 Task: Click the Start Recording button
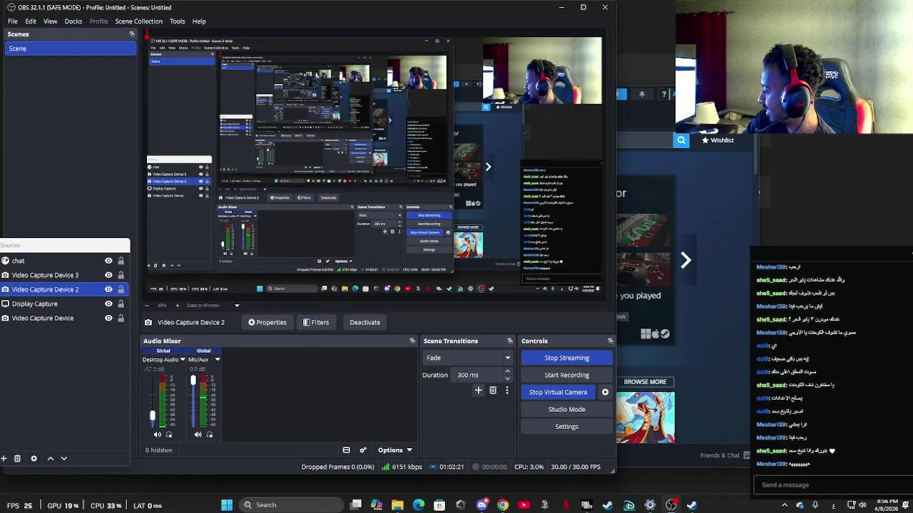pos(567,375)
